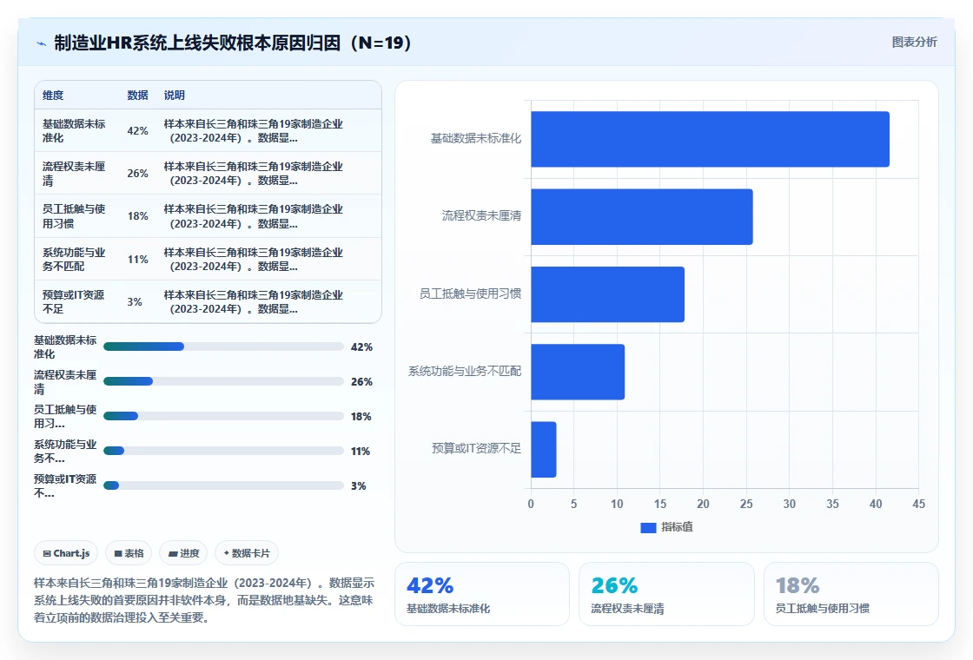
Task: Click the 流程权责未厘清 chart bar
Action: tap(642, 216)
